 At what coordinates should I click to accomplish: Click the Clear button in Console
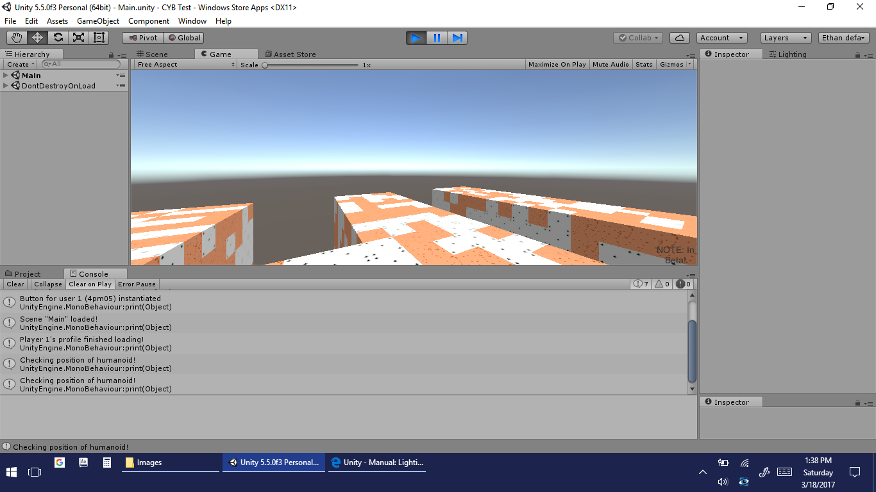point(15,284)
